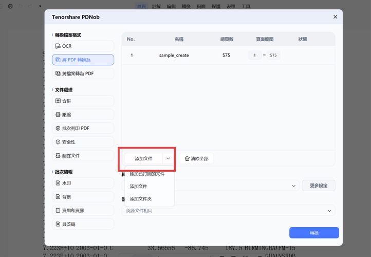This screenshot has height=257, width=371.
Task: Click the total pages value 575
Action: coord(226,55)
